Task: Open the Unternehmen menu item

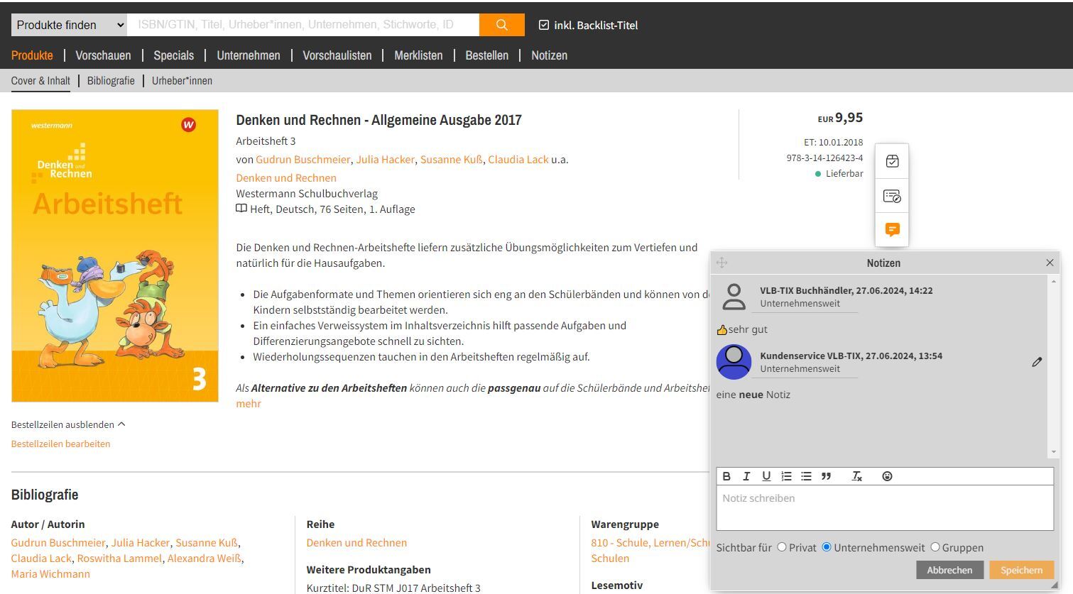Action: click(x=249, y=55)
